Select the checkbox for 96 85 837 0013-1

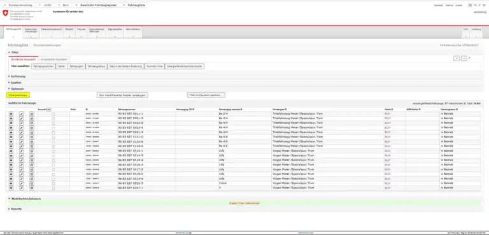tap(53, 151)
